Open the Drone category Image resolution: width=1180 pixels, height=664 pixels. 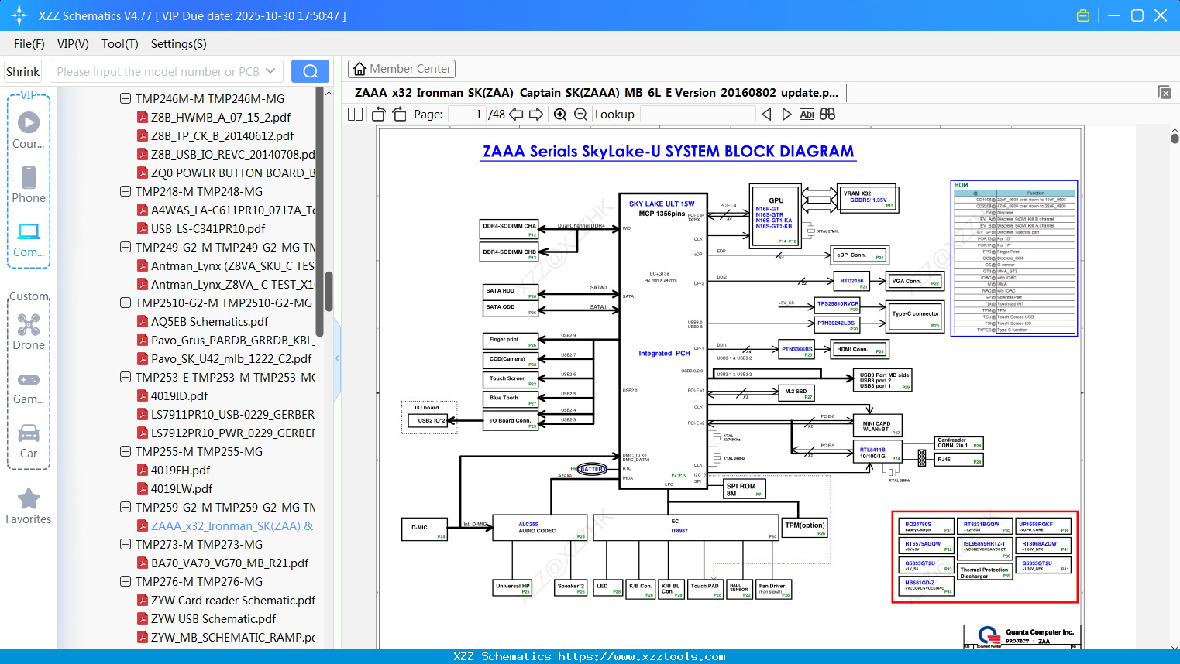click(x=29, y=332)
